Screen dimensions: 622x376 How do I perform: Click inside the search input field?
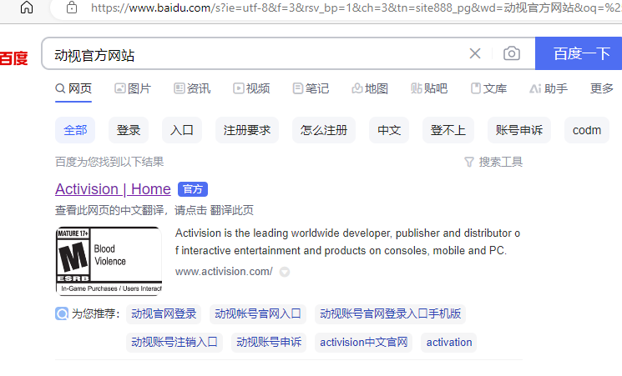click(x=250, y=55)
